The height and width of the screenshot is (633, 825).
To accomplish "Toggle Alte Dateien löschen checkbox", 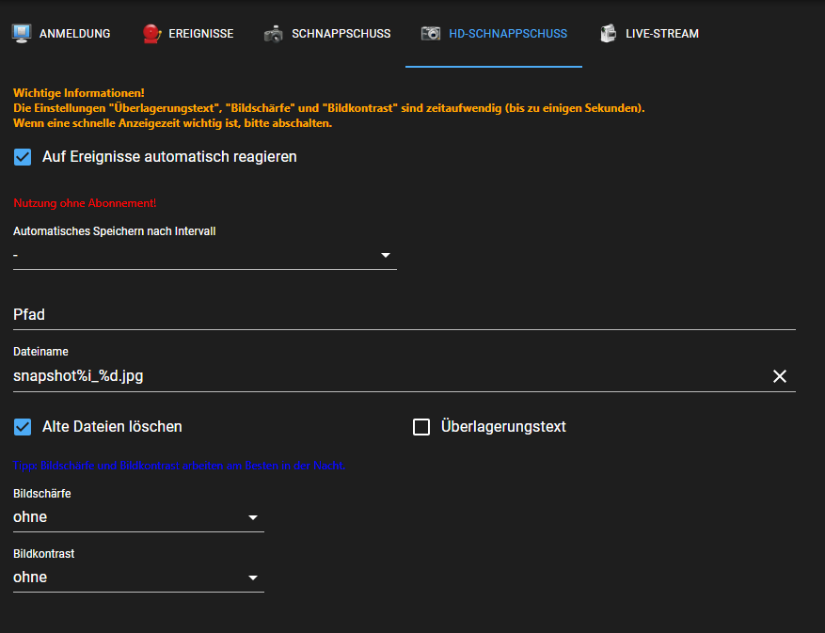I will [x=23, y=427].
